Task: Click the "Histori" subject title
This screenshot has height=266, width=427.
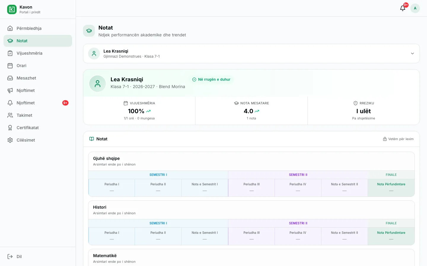Action: (x=100, y=207)
